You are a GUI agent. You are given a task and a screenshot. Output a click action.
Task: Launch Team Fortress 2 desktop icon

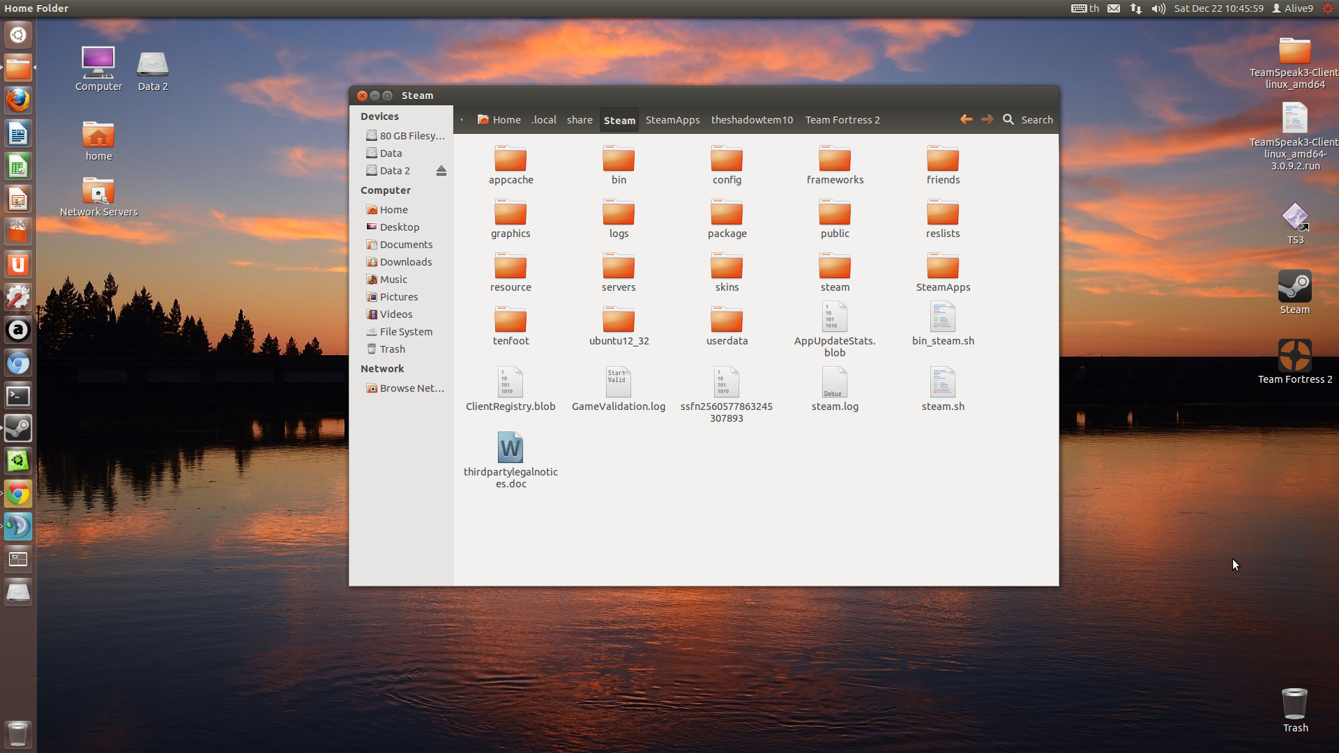[x=1294, y=357]
